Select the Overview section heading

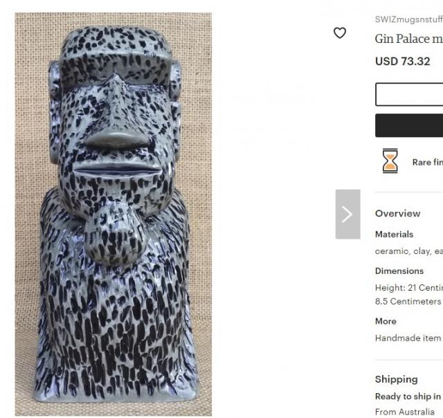397,213
